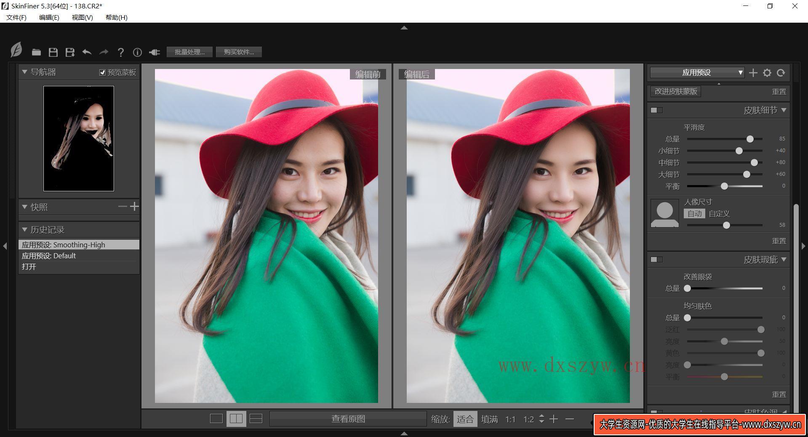Select 自动 portrait size mode
This screenshot has height=437, width=808.
pyautogui.click(x=694, y=214)
